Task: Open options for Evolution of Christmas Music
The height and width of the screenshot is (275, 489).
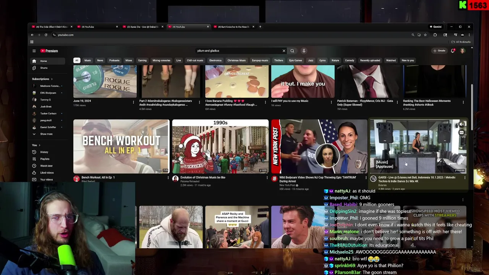Action: [267, 178]
